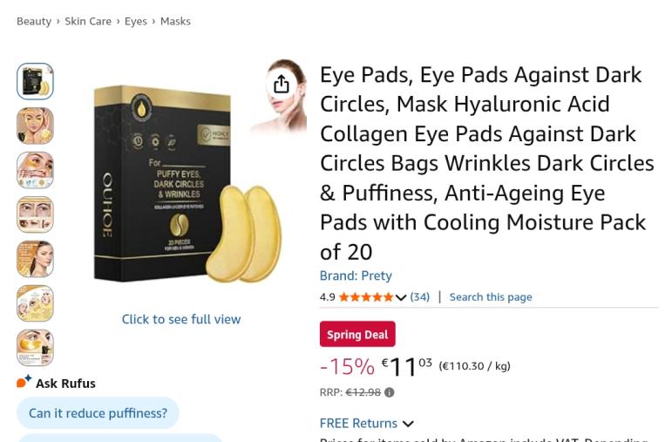Open the Masks breadcrumb link

coord(175,21)
